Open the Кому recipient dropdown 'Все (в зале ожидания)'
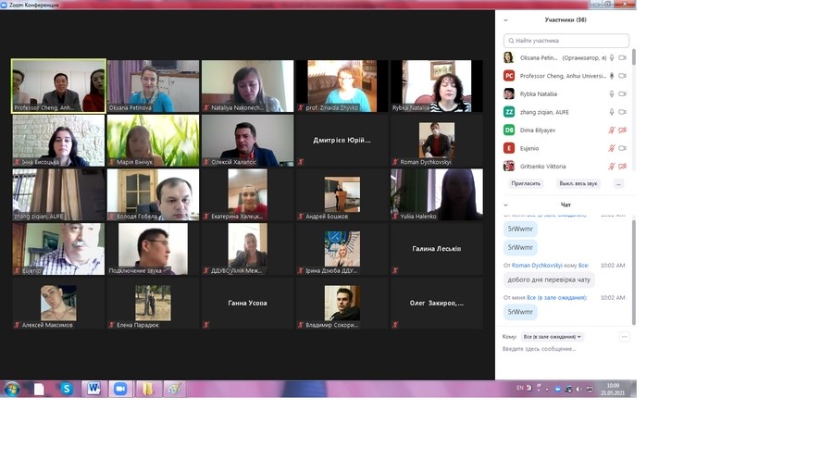 coord(552,337)
